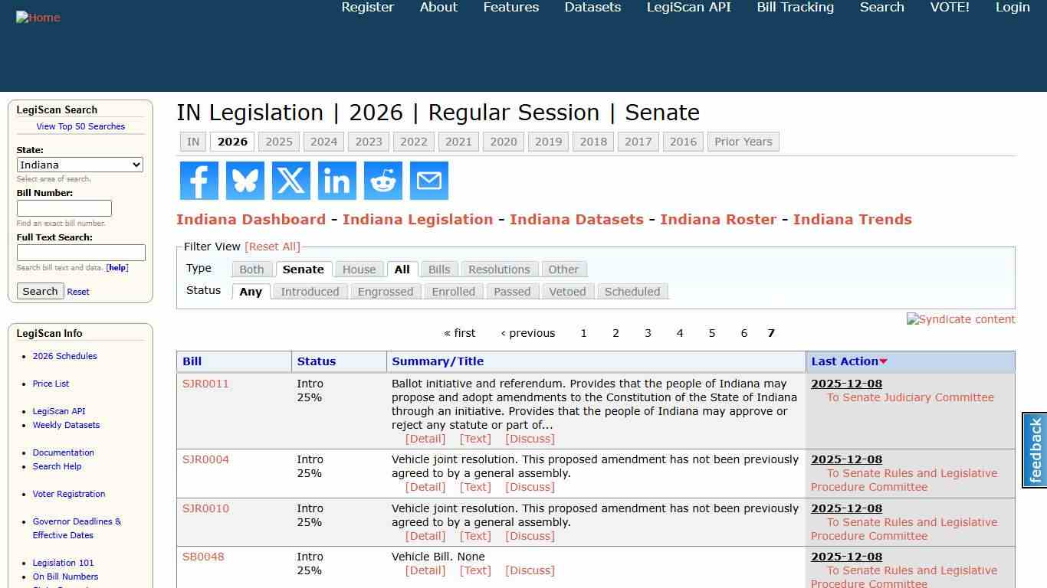Open the Syndicate content RSS feed

(x=960, y=319)
